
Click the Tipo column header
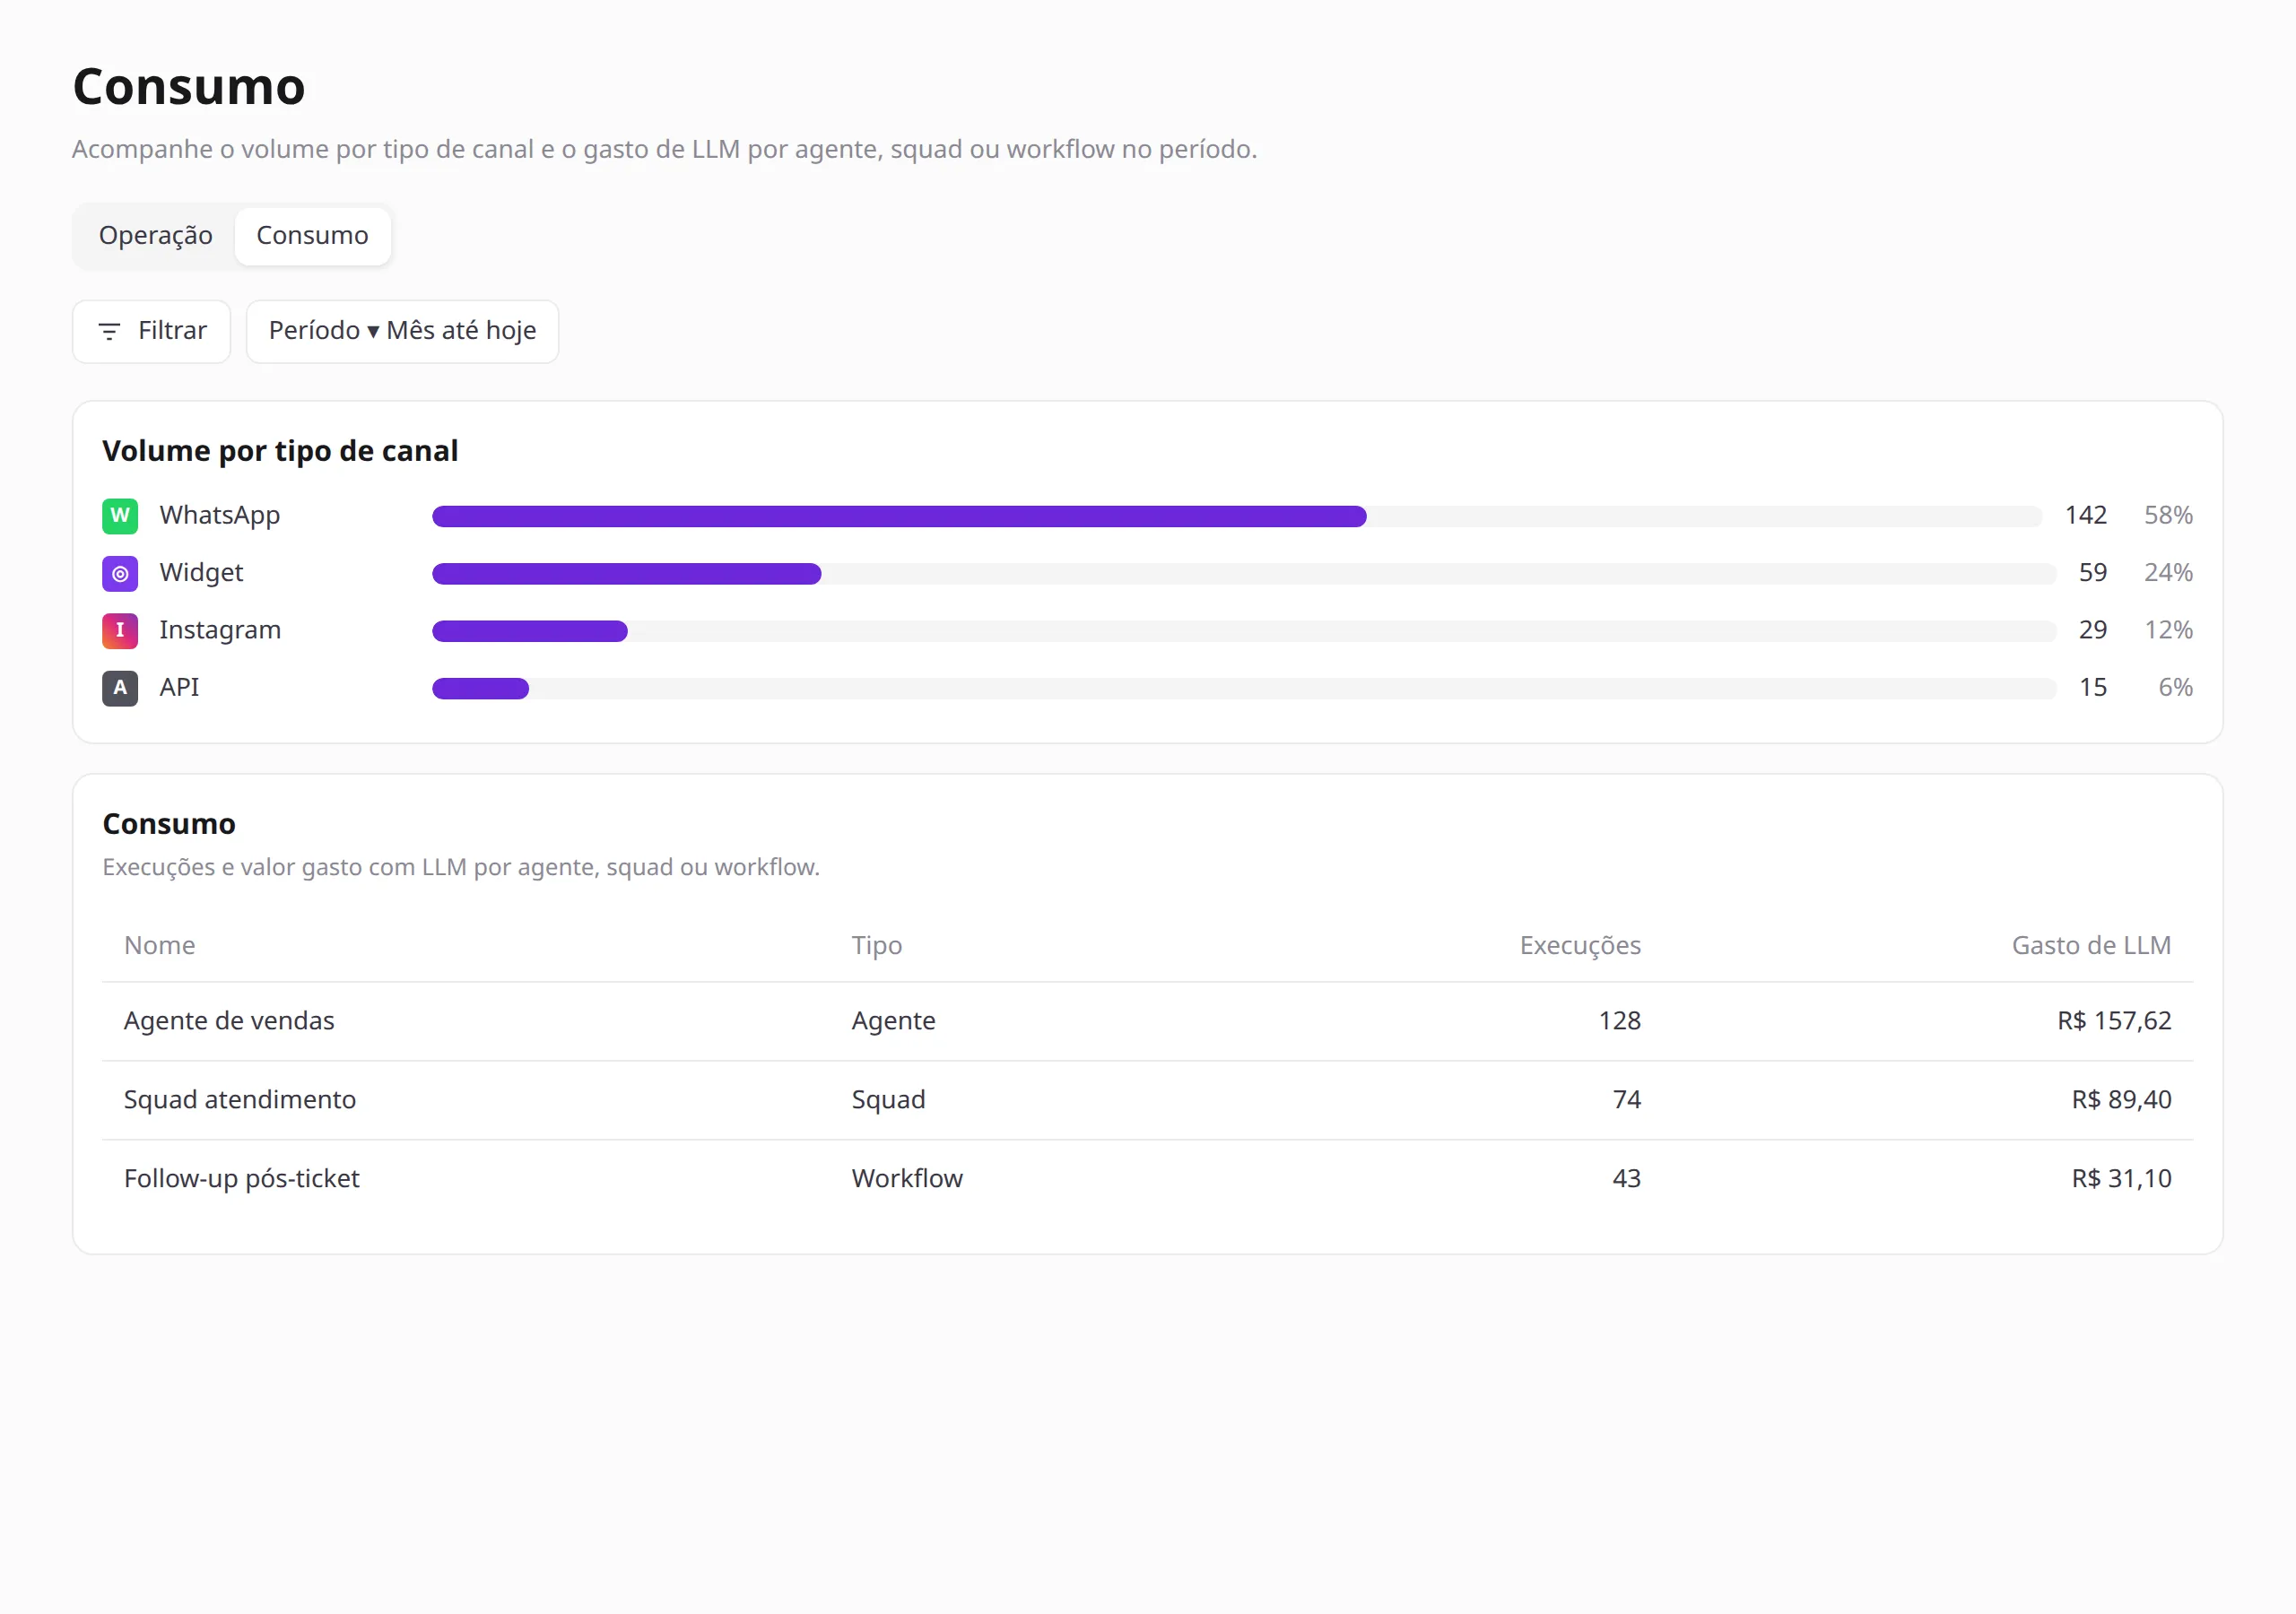pyautogui.click(x=877, y=945)
